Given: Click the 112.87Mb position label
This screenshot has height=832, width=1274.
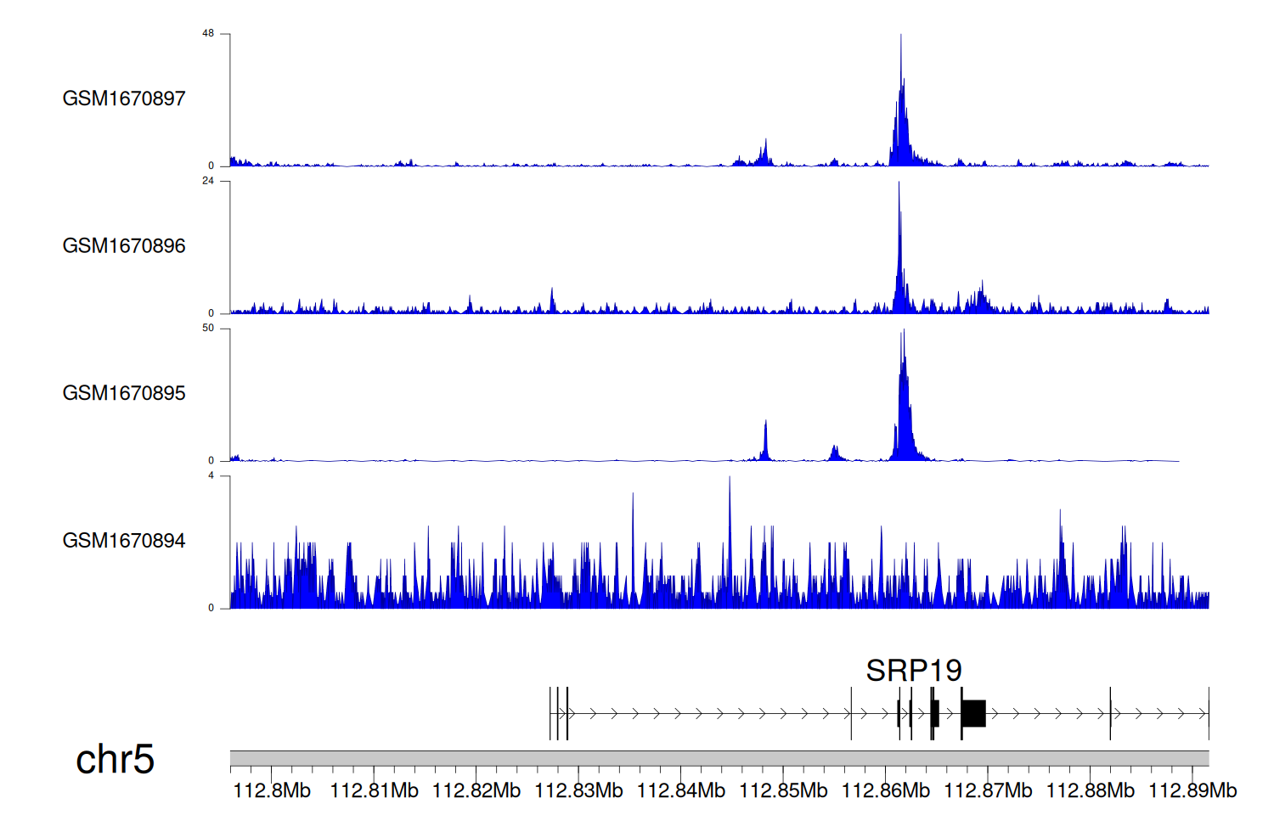Looking at the screenshot, I should [x=988, y=791].
